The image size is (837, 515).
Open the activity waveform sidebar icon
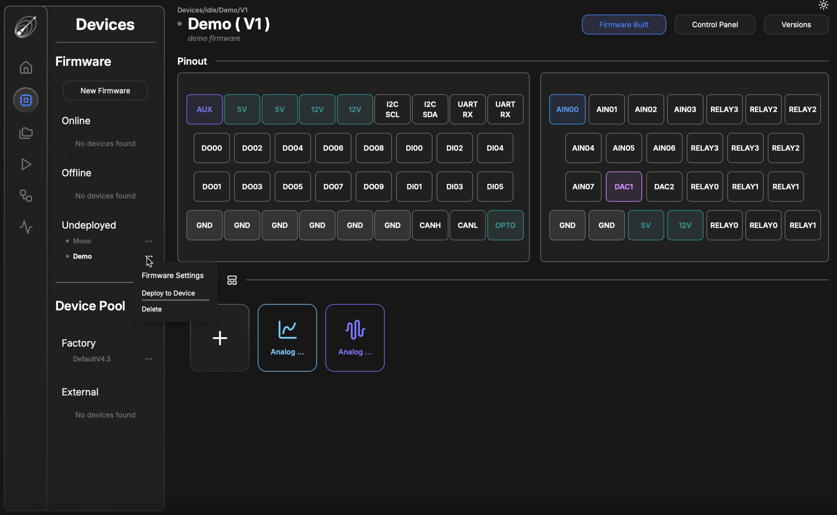[x=26, y=227]
